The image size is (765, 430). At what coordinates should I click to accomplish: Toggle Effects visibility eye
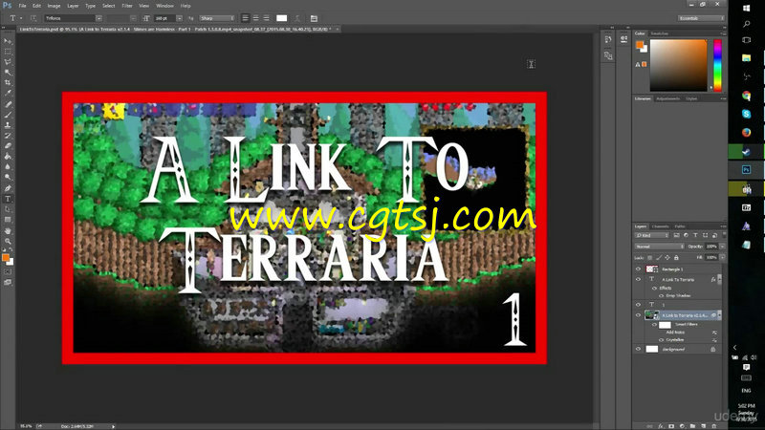[654, 289]
